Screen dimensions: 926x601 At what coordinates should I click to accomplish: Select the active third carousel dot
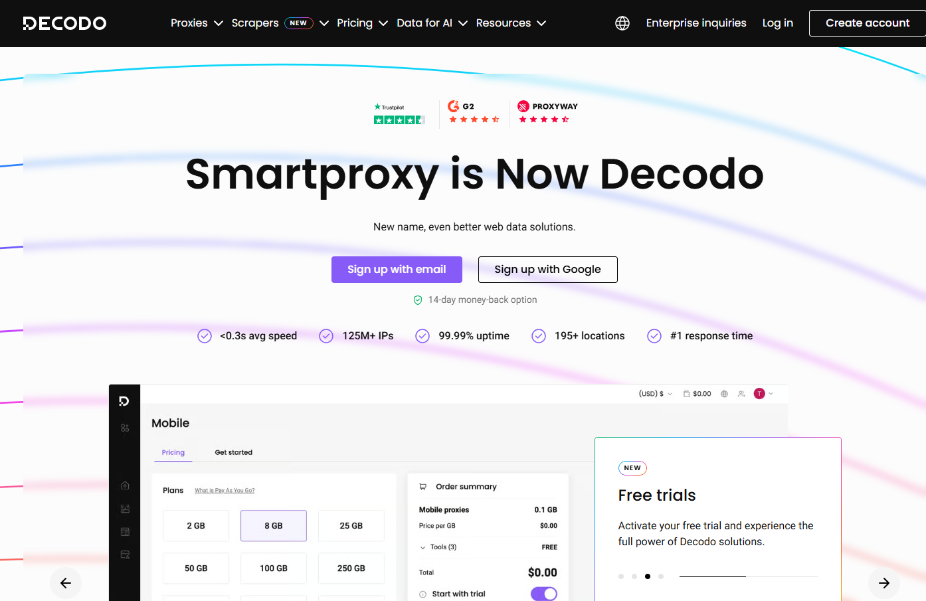648,576
